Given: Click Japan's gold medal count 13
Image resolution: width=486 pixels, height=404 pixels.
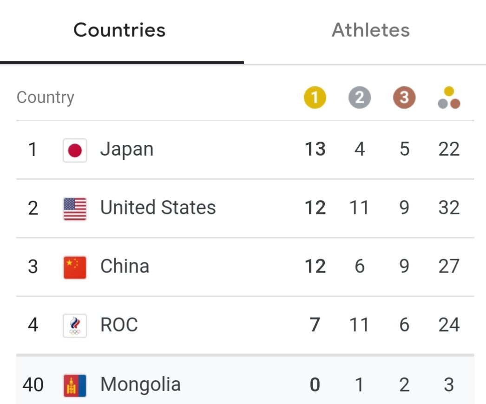Looking at the screenshot, I should pos(315,149).
